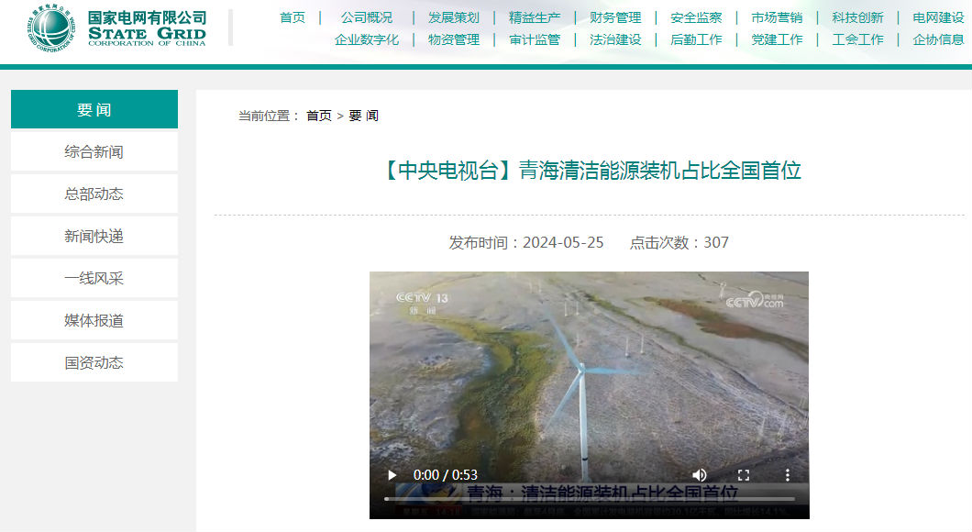The width and height of the screenshot is (972, 532).
Task: Mute the video with speaker icon
Action: [700, 475]
